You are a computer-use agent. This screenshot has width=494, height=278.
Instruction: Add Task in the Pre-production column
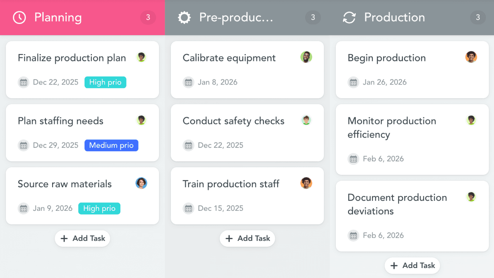[247, 239]
